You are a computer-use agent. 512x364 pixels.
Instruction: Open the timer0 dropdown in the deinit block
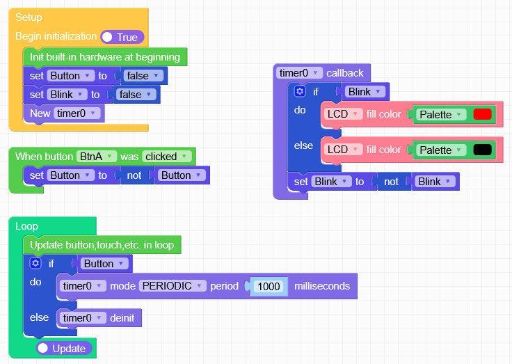[83, 318]
